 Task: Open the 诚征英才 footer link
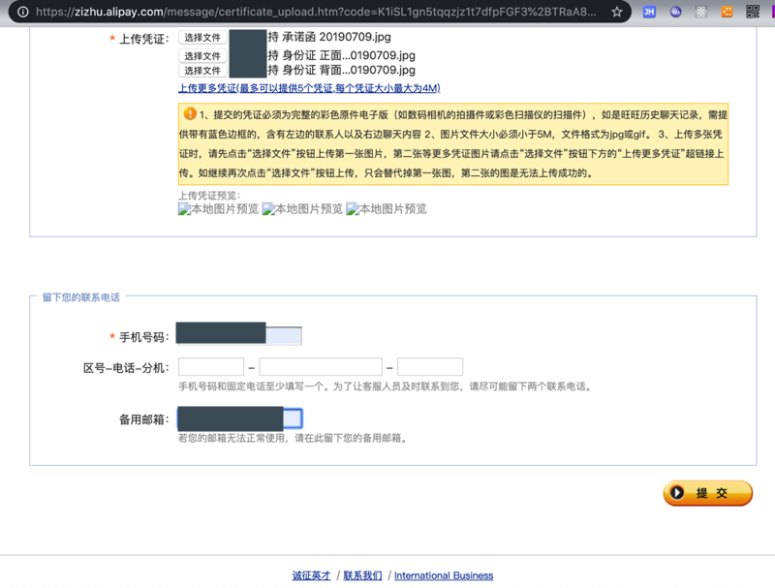point(311,575)
